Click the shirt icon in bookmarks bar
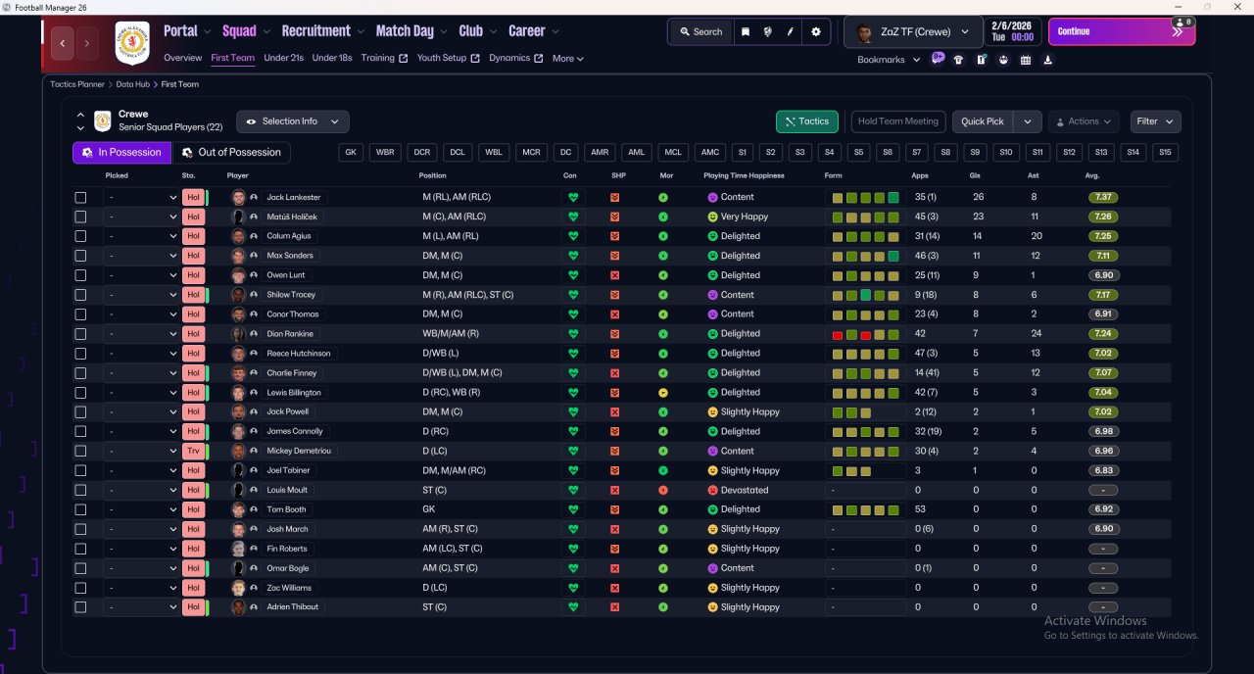Image resolution: width=1254 pixels, height=674 pixels. coord(958,60)
